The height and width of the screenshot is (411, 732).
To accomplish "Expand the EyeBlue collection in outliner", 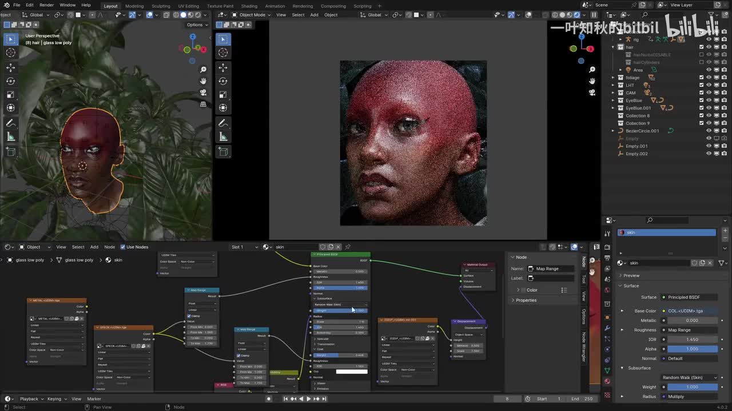I will click(x=613, y=100).
